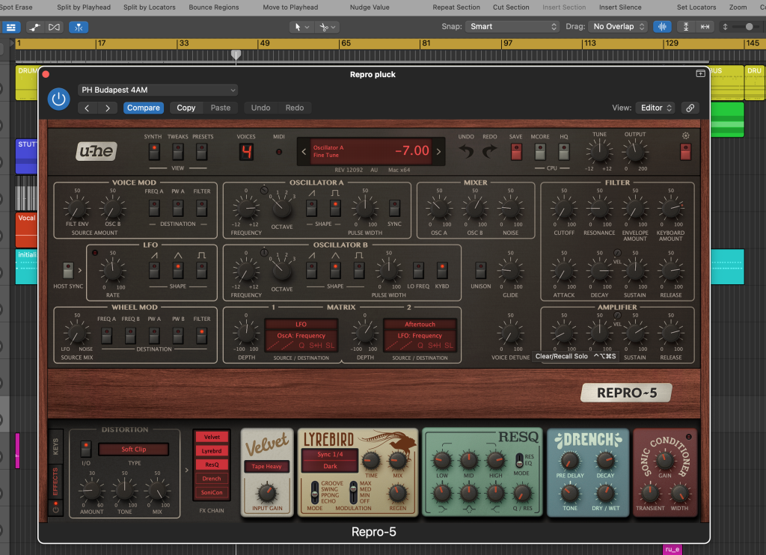
Task: Click the horizontal auto zoom icon
Action: click(705, 27)
